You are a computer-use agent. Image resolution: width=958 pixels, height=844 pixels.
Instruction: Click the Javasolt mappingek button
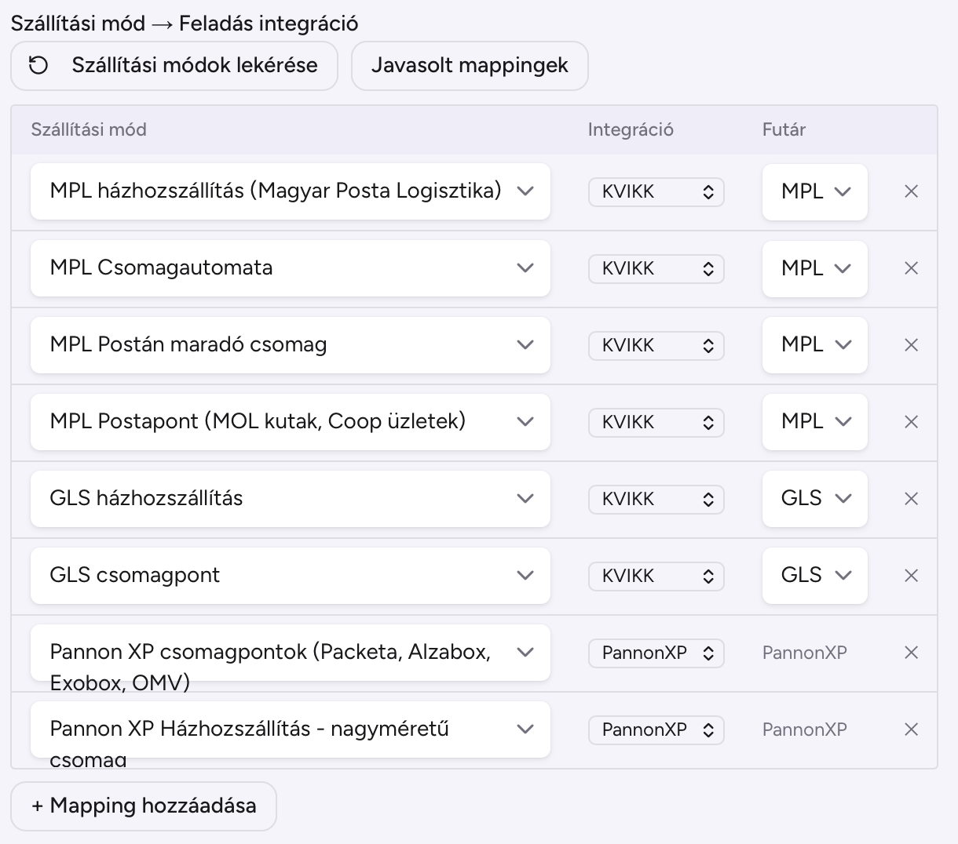(470, 66)
